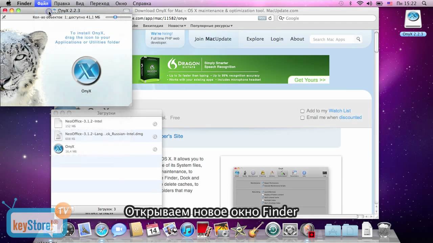Open the Watch List link
Viewport: 433px width, 243px height.
[340, 111]
